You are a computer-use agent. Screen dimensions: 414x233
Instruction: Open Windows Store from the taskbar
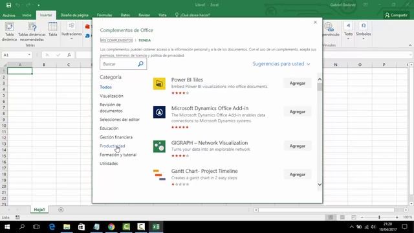coord(82,227)
